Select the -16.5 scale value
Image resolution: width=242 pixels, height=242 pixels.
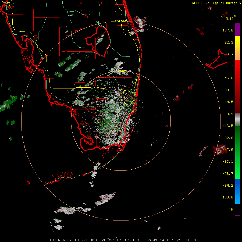click(228, 126)
